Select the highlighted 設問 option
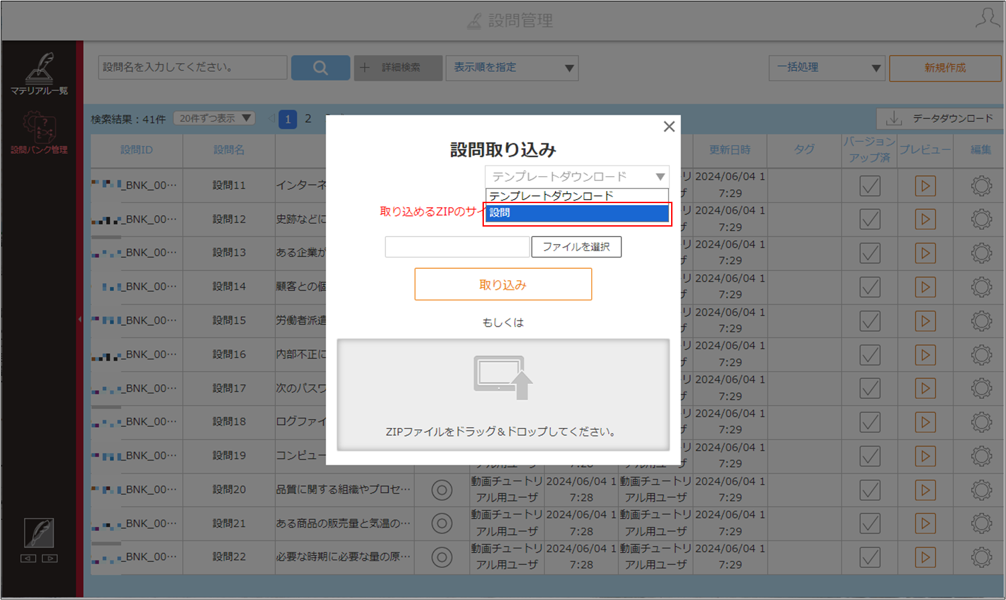 (577, 213)
